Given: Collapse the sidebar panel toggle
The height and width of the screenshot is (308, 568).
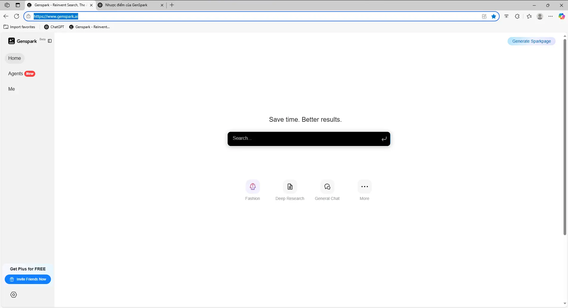Looking at the screenshot, I should coord(50,41).
